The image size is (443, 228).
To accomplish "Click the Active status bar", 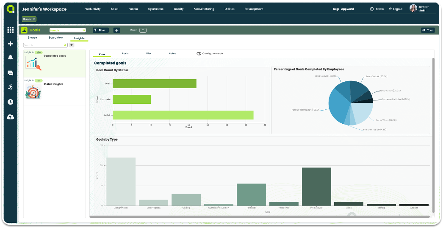I will 183,115.
